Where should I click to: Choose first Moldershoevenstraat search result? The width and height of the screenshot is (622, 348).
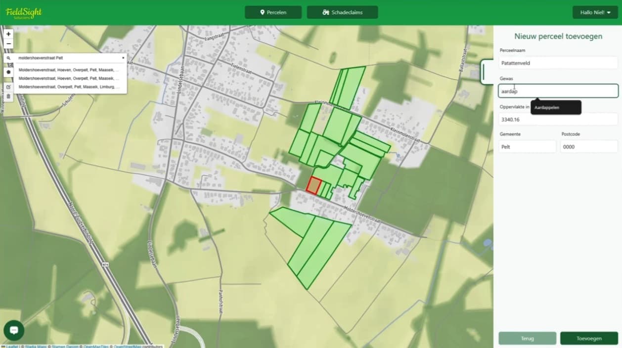68,70
